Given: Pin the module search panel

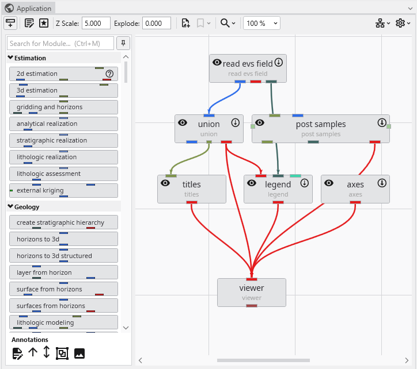Looking at the screenshot, I should click(x=123, y=43).
